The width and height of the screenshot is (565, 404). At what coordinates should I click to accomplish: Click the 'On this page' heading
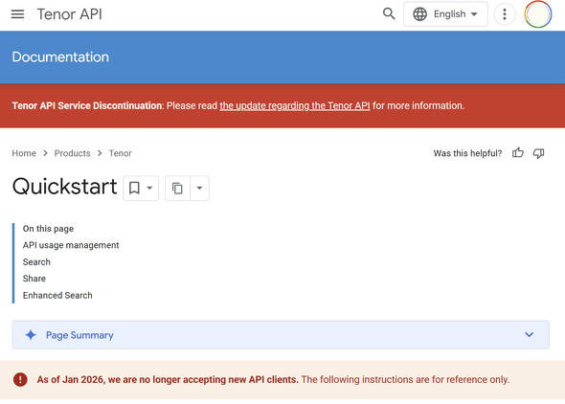point(48,229)
